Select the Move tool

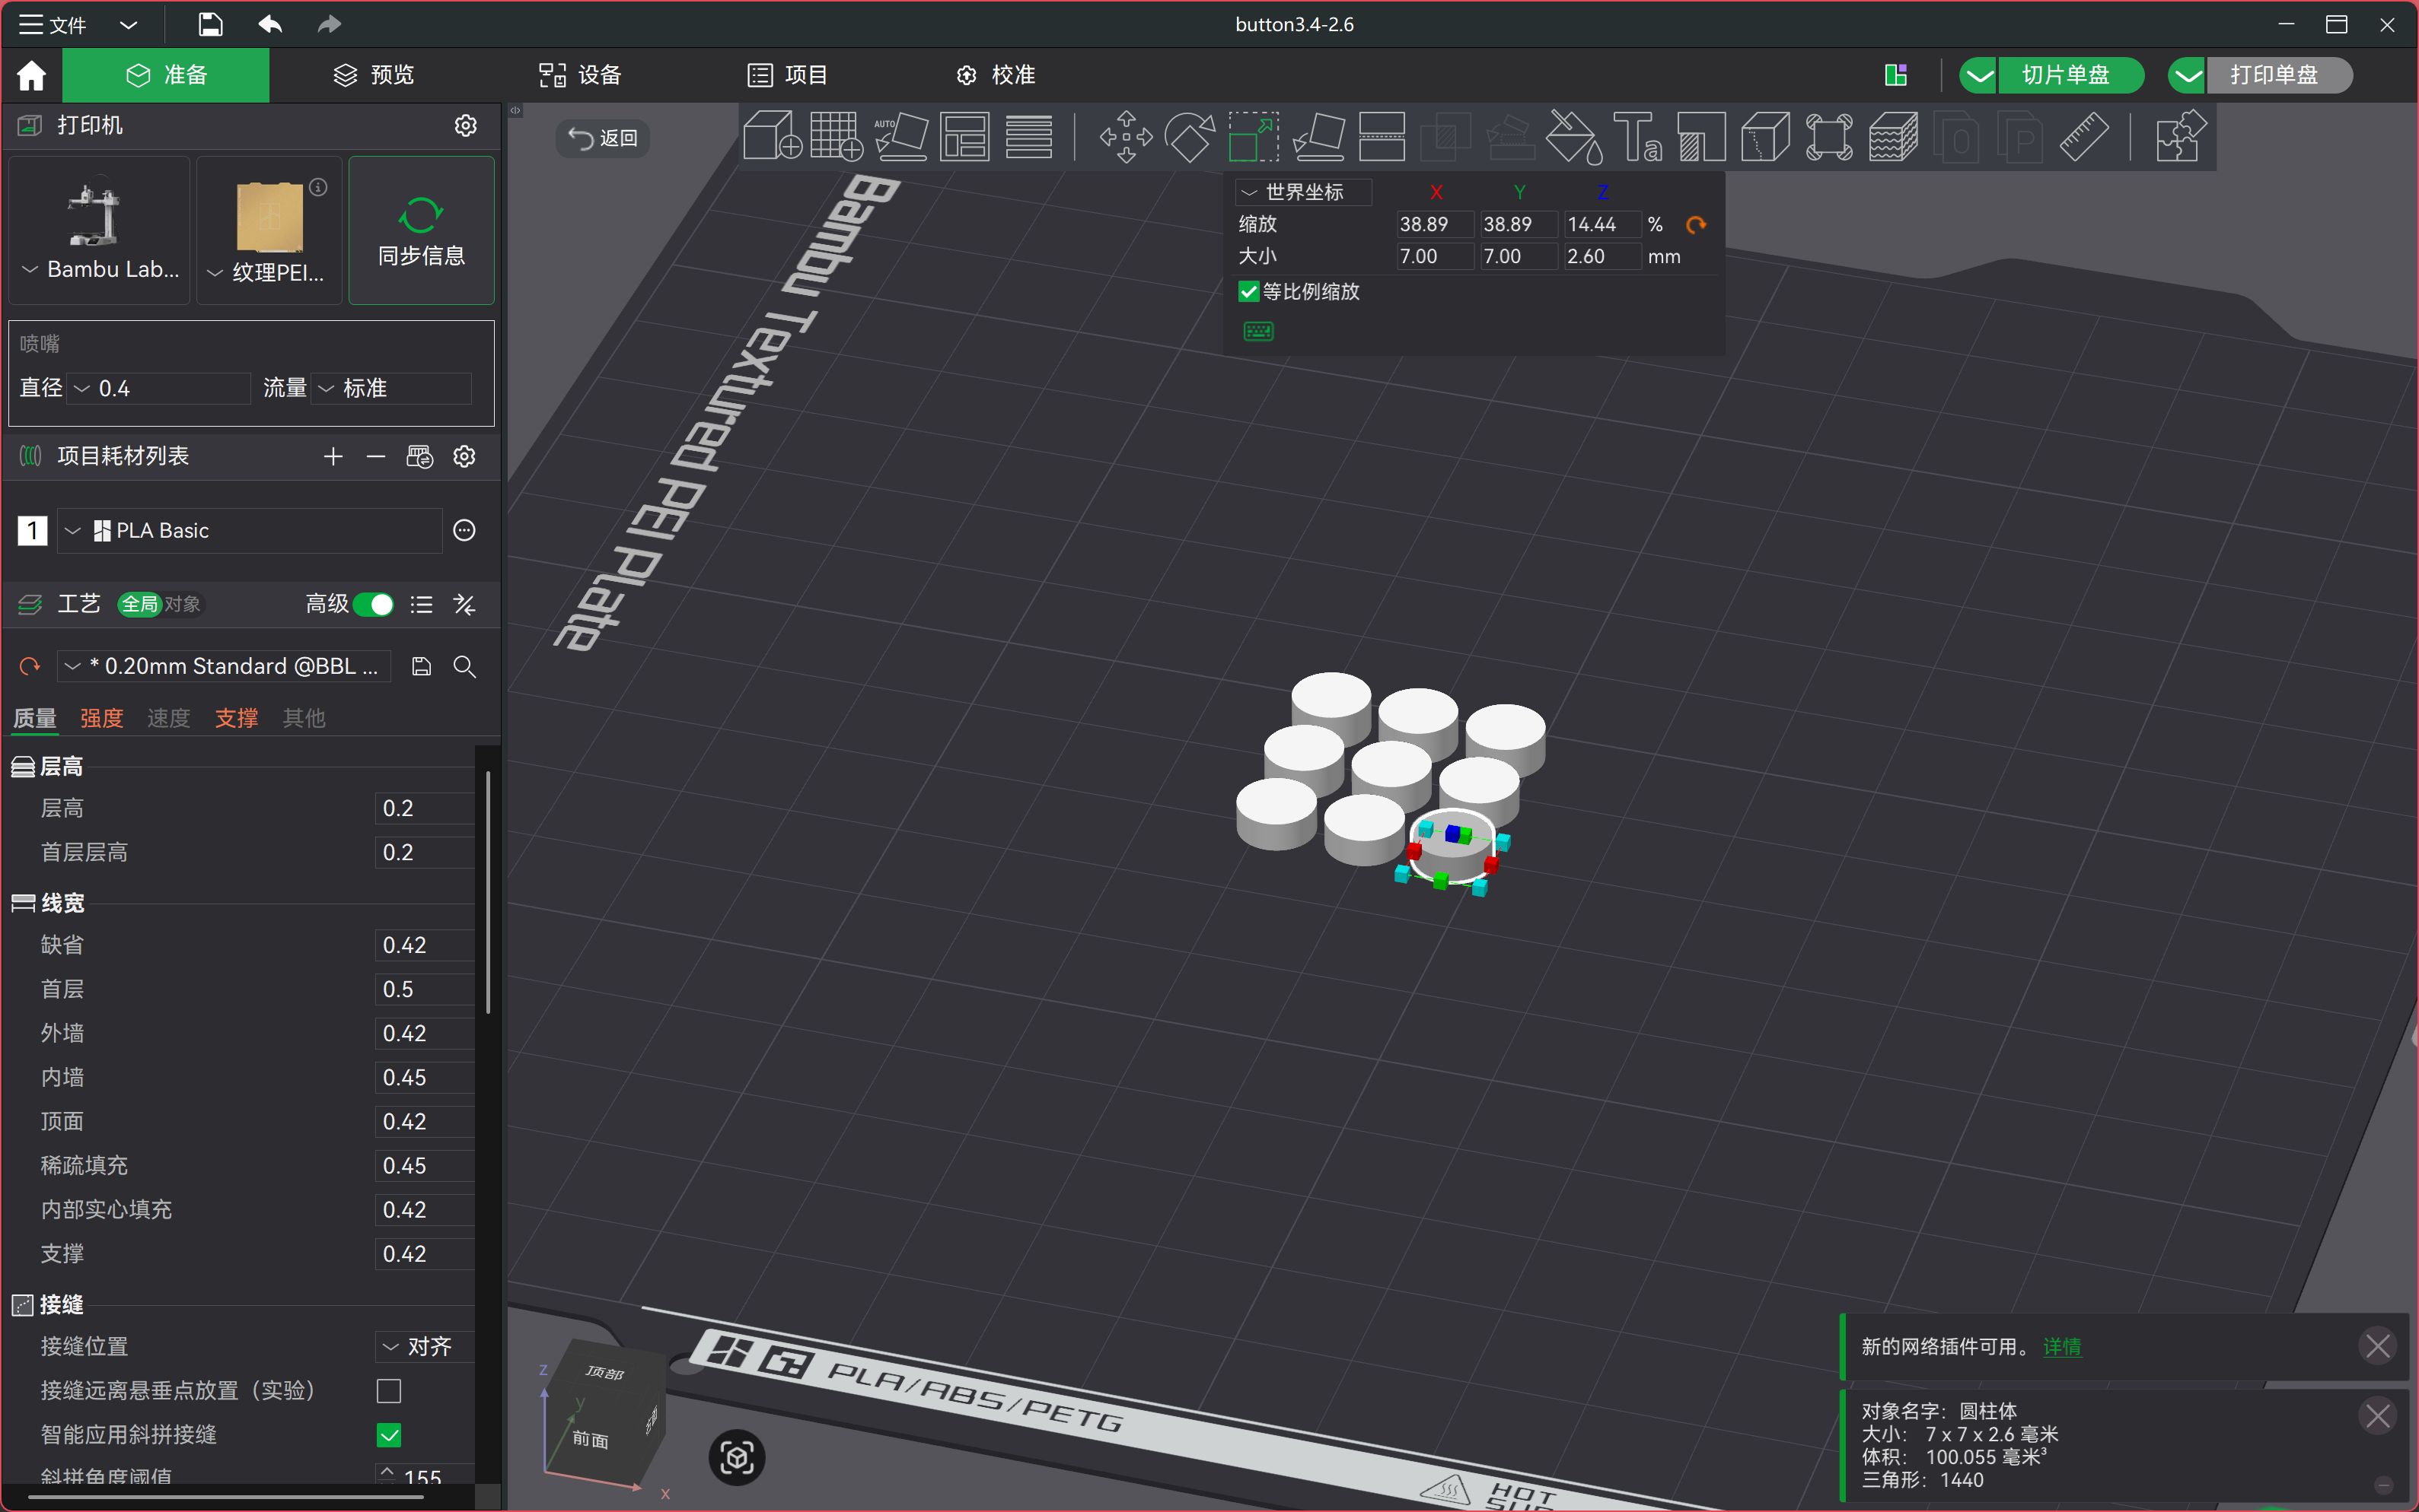tap(1126, 137)
